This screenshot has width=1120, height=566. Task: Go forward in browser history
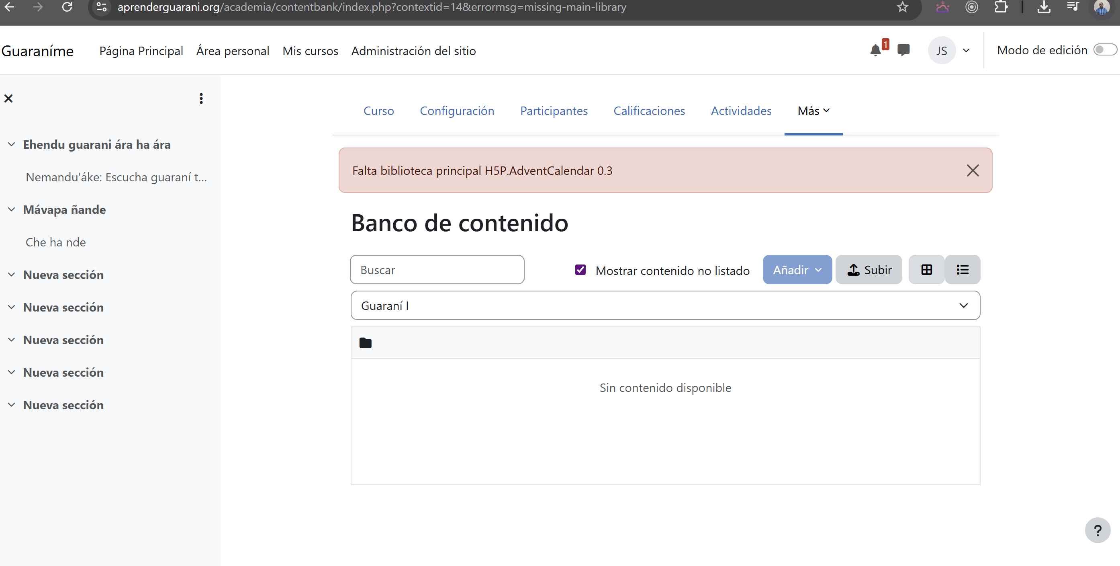(x=38, y=7)
